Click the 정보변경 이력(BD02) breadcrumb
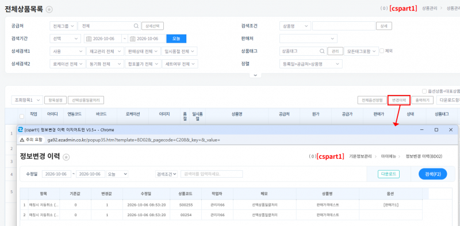Image resolution: width=460 pixels, height=226 pixels. pyautogui.click(x=424, y=156)
